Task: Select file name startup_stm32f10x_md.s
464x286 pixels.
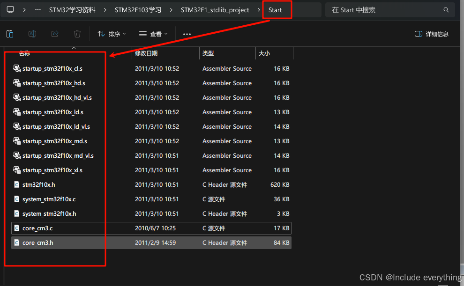Action: point(55,141)
